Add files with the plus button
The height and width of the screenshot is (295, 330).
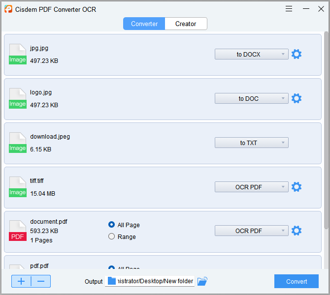pos(21,281)
